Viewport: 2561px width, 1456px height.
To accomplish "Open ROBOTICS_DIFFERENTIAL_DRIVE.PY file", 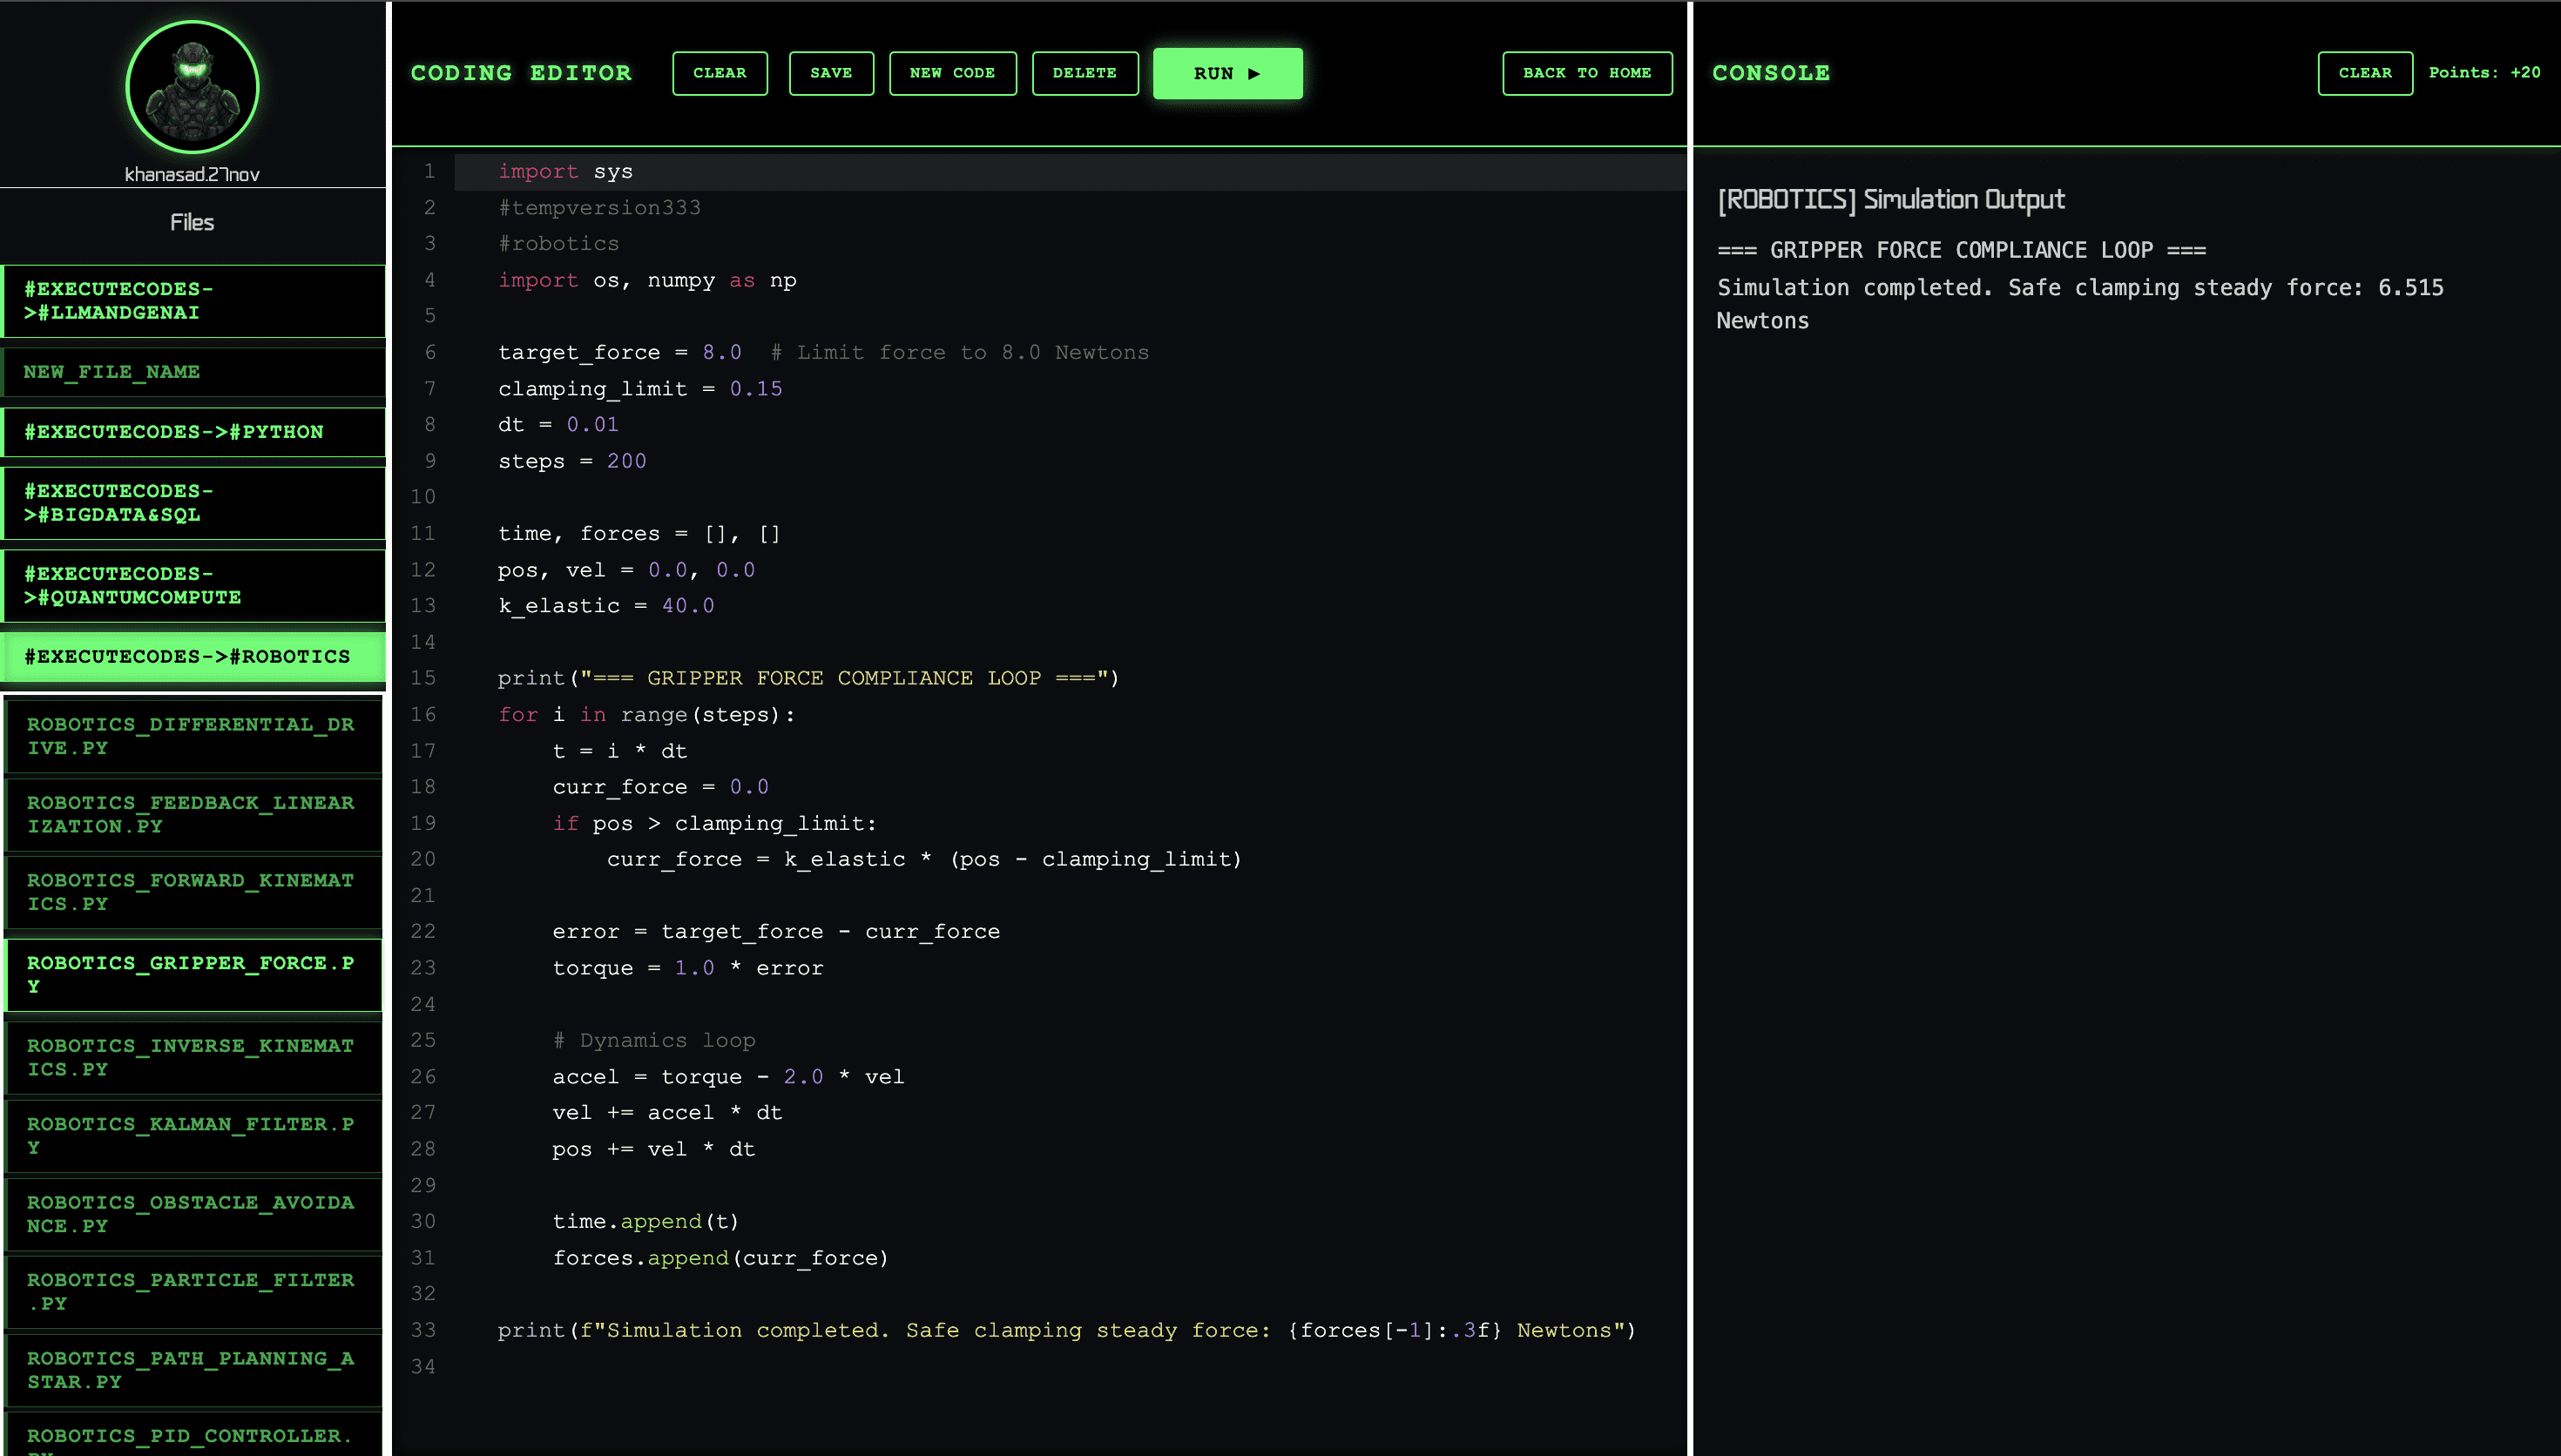I will tap(194, 736).
